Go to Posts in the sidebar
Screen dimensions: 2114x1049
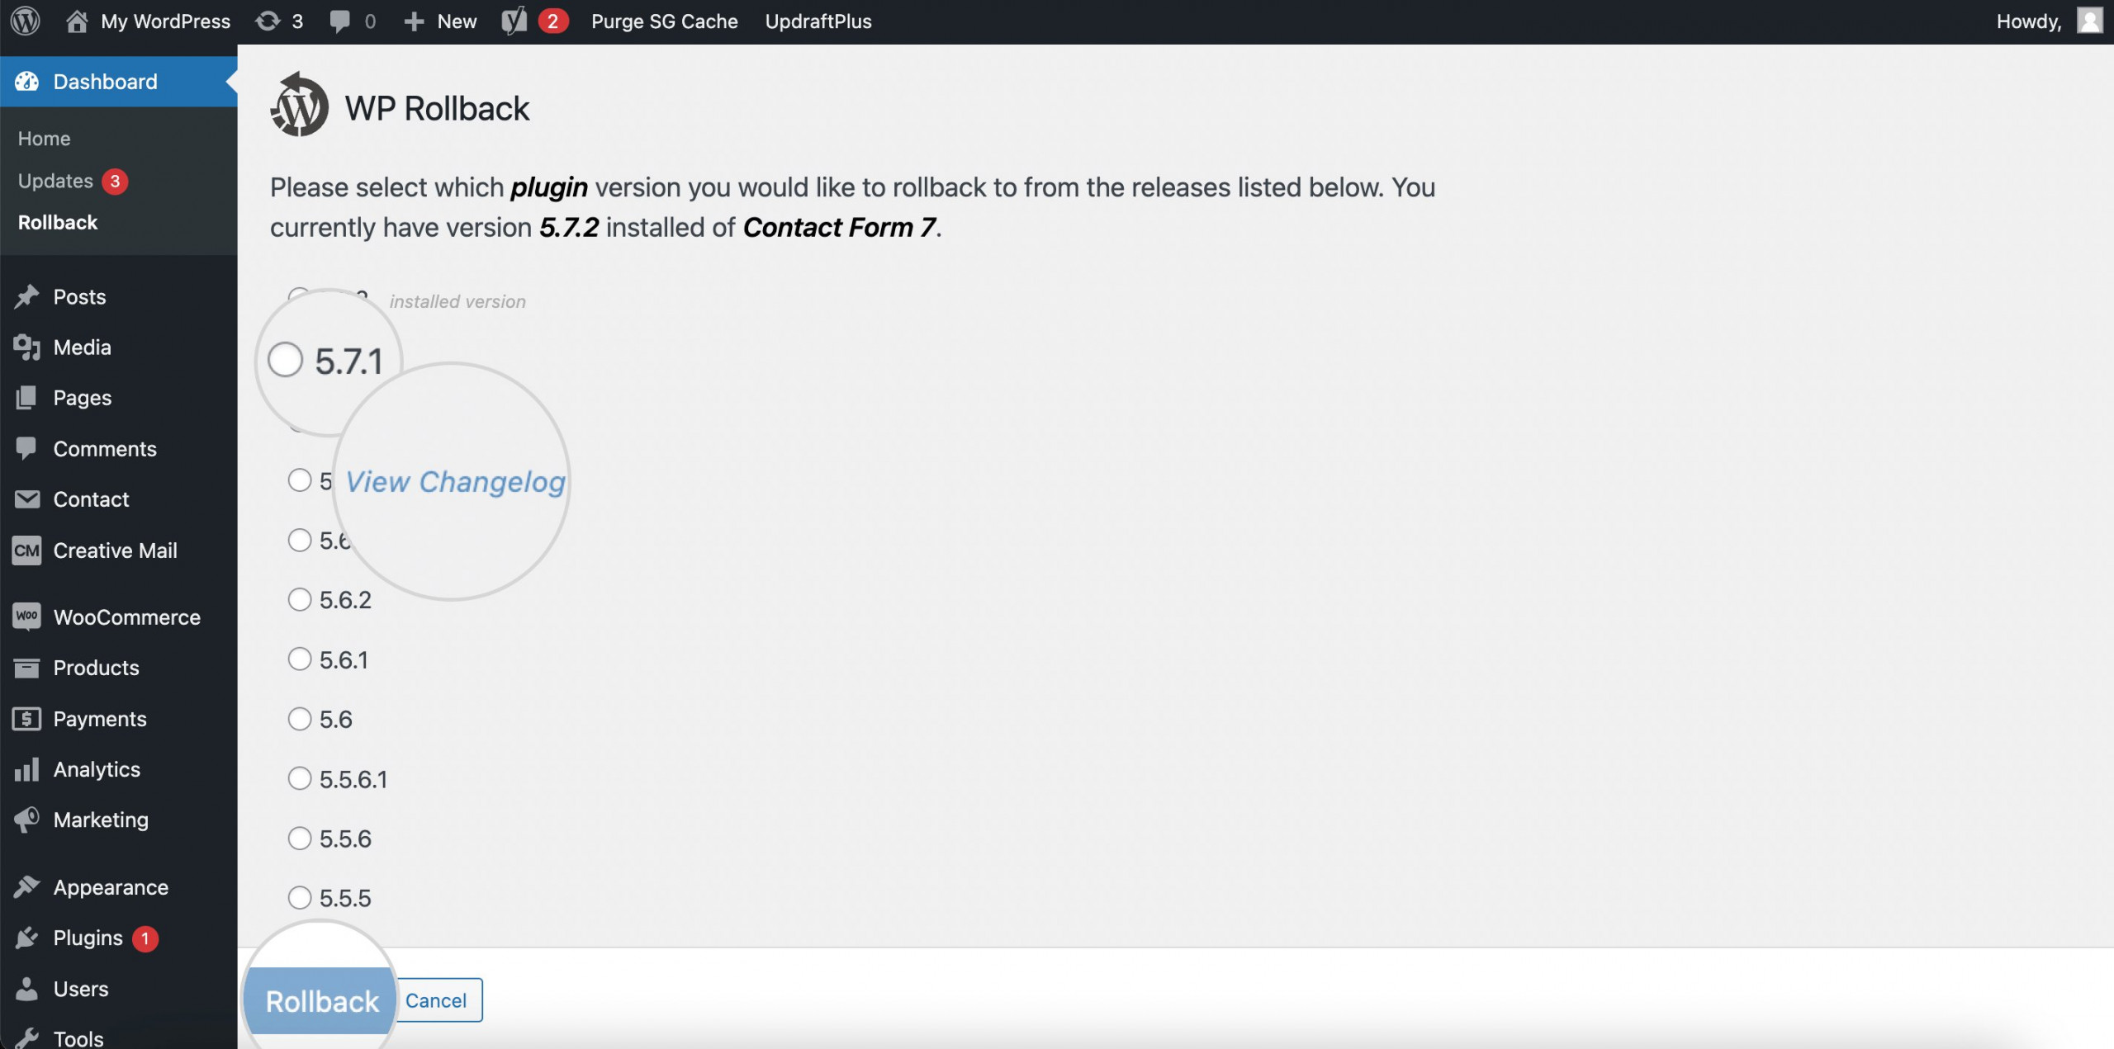tap(79, 296)
